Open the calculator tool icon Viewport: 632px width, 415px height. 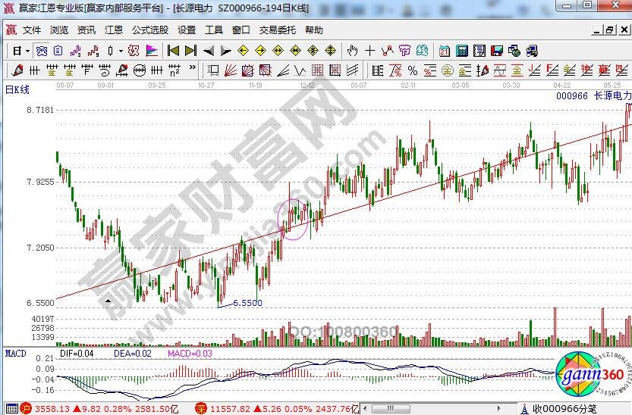[x=461, y=51]
